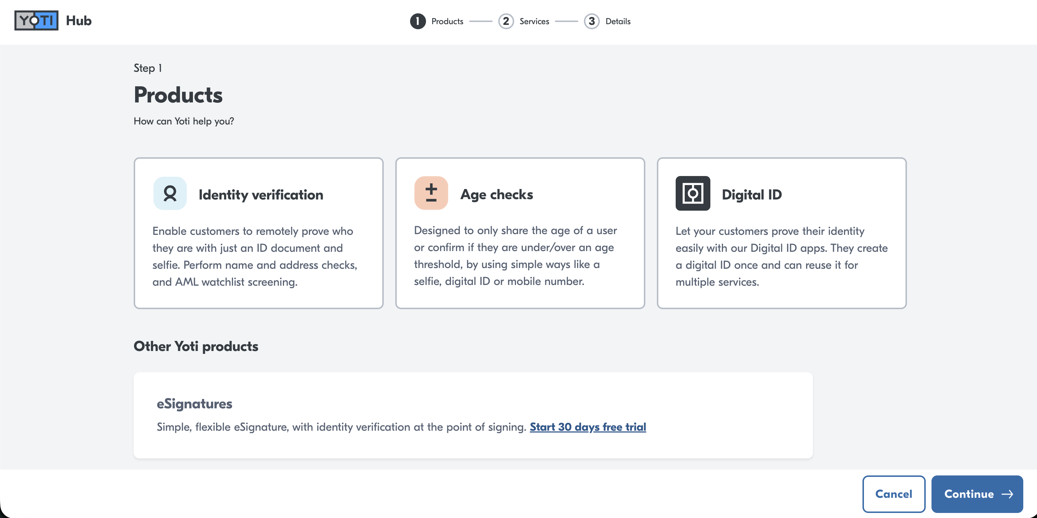Viewport: 1037px width, 518px height.
Task: Click the Identity verification card title
Action: [x=261, y=194]
